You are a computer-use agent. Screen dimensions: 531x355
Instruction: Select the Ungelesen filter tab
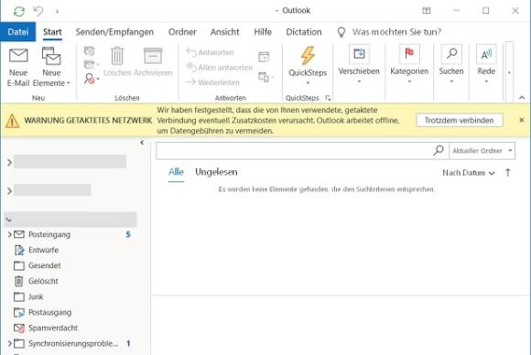click(216, 172)
